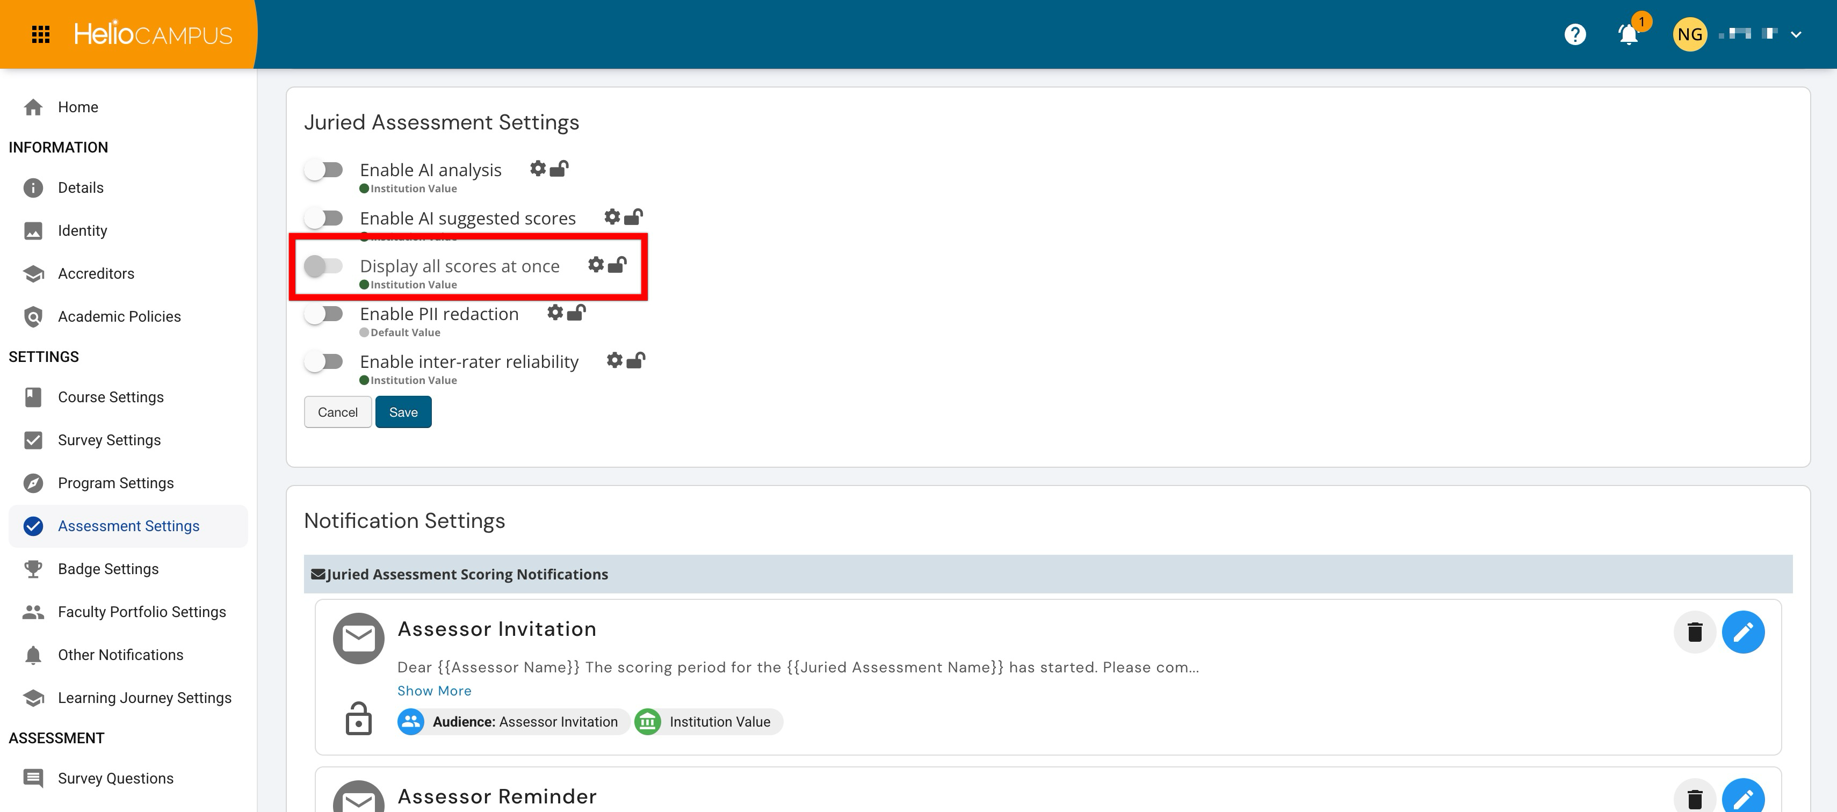Click the unlock icon for AI suggested scores
Image resolution: width=1837 pixels, height=812 pixels.
(x=633, y=216)
